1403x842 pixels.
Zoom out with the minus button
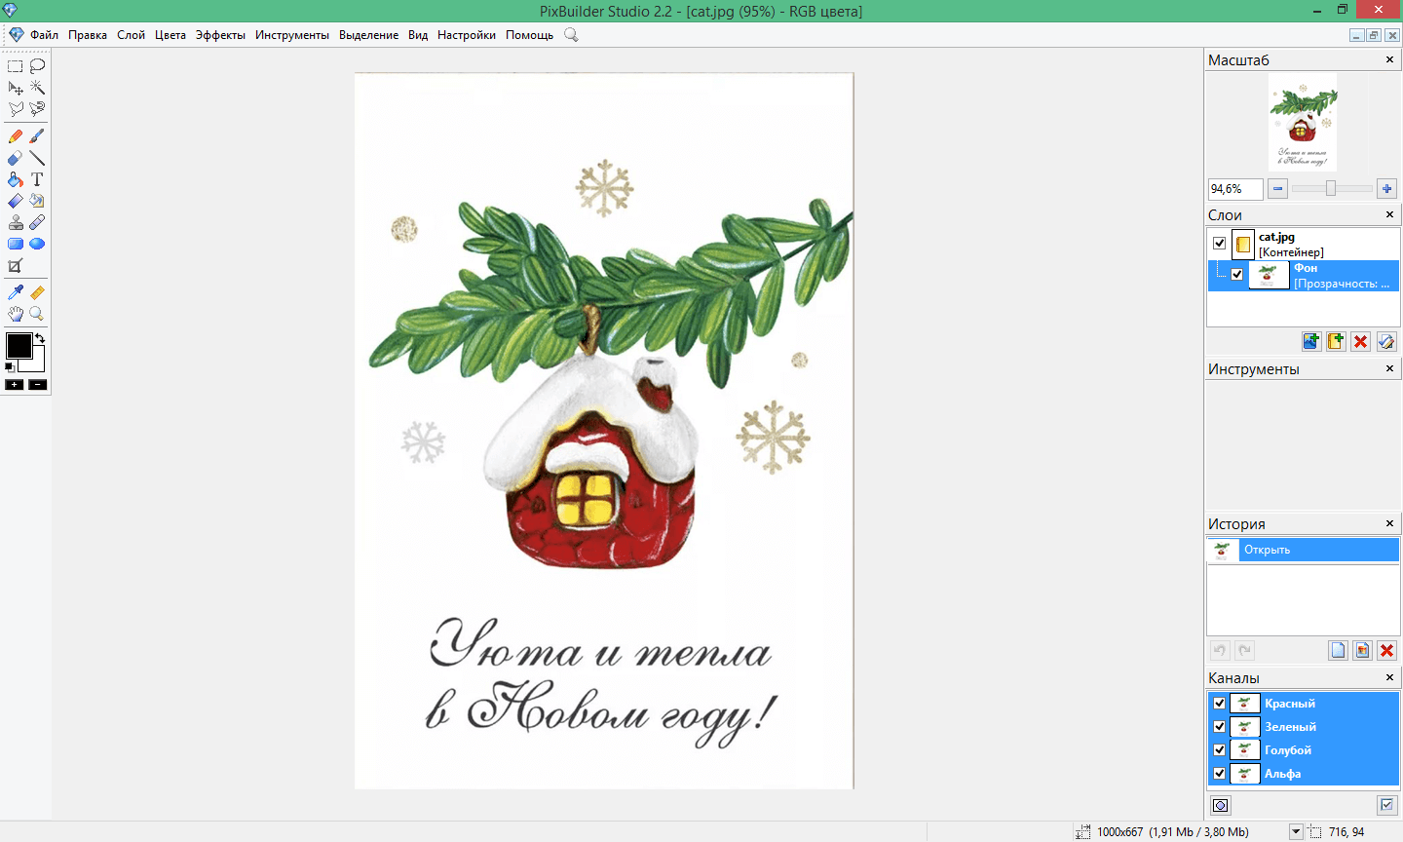coord(1278,189)
